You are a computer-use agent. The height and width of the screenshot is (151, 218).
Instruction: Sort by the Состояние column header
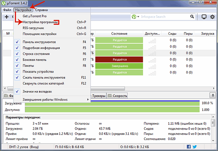(119, 34)
